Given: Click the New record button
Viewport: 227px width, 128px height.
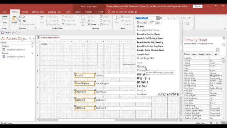Looking at the screenshot, I should pos(91,17).
